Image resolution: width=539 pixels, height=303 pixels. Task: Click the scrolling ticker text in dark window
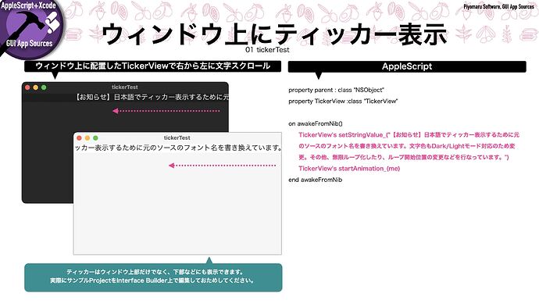152,97
